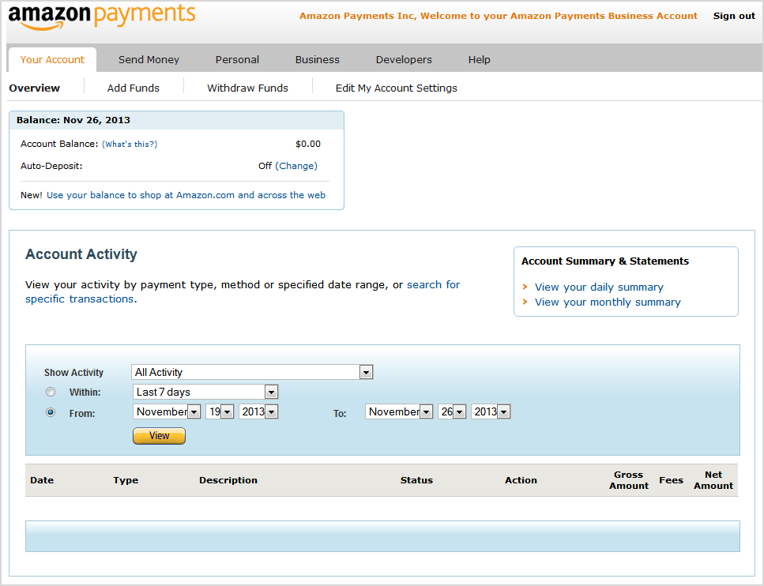Open Edit My Account Settings

(x=396, y=88)
